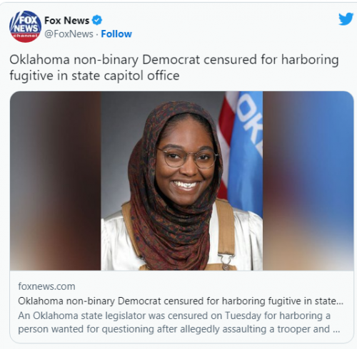Visit the foxnews.com domain link
The width and height of the screenshot is (357, 349).
click(x=46, y=286)
